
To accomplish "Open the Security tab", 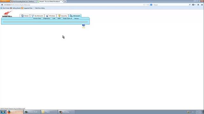I will [62, 16].
